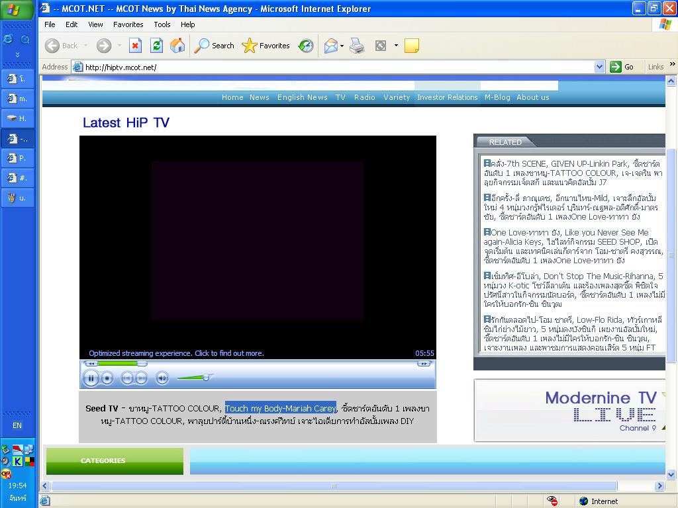The image size is (678, 508).
Task: Open the Radio navigation link
Action: pyautogui.click(x=365, y=97)
